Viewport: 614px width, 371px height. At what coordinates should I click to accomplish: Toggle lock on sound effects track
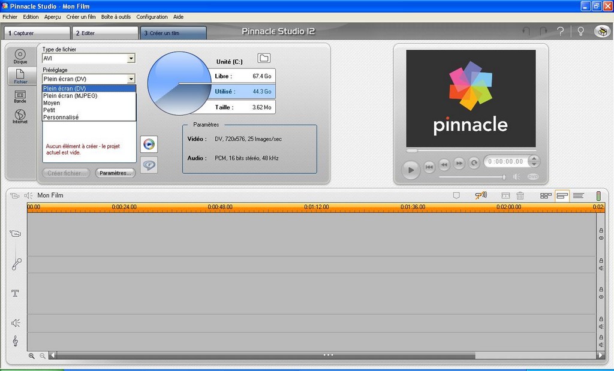(x=601, y=319)
